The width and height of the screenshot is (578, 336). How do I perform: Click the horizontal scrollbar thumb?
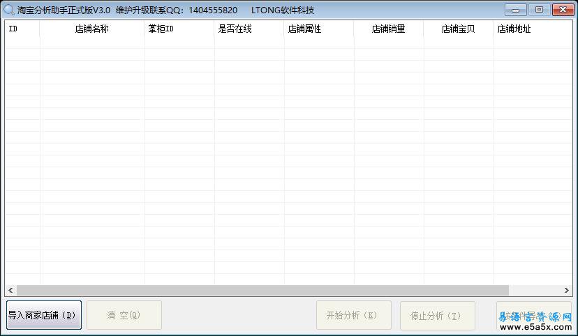coord(262,290)
